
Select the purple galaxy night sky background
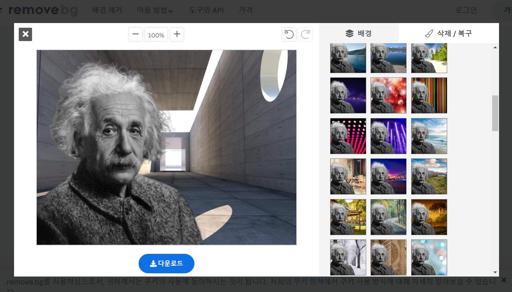(348, 95)
